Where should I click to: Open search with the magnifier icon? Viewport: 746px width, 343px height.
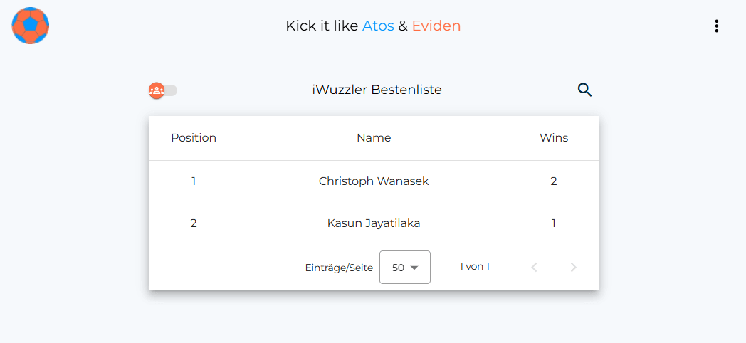[584, 90]
